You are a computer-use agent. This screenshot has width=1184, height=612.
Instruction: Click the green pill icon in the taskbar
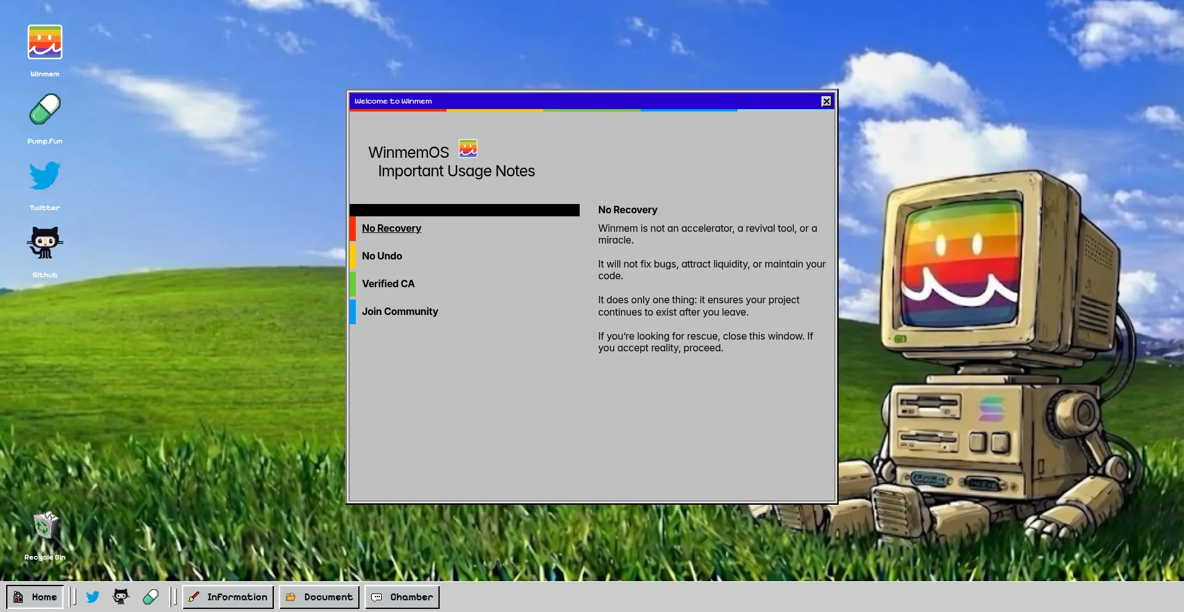(150, 596)
